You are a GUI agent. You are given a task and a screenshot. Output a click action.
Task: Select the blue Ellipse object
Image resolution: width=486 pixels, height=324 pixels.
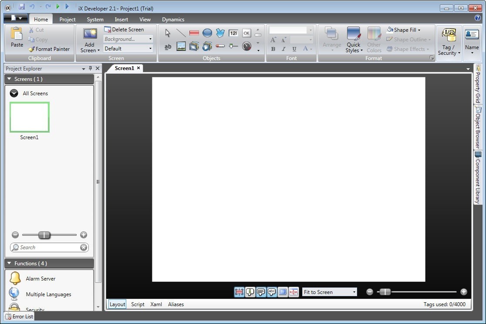tap(207, 33)
